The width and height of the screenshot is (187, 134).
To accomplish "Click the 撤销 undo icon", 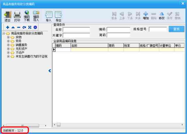I will tap(177, 15).
